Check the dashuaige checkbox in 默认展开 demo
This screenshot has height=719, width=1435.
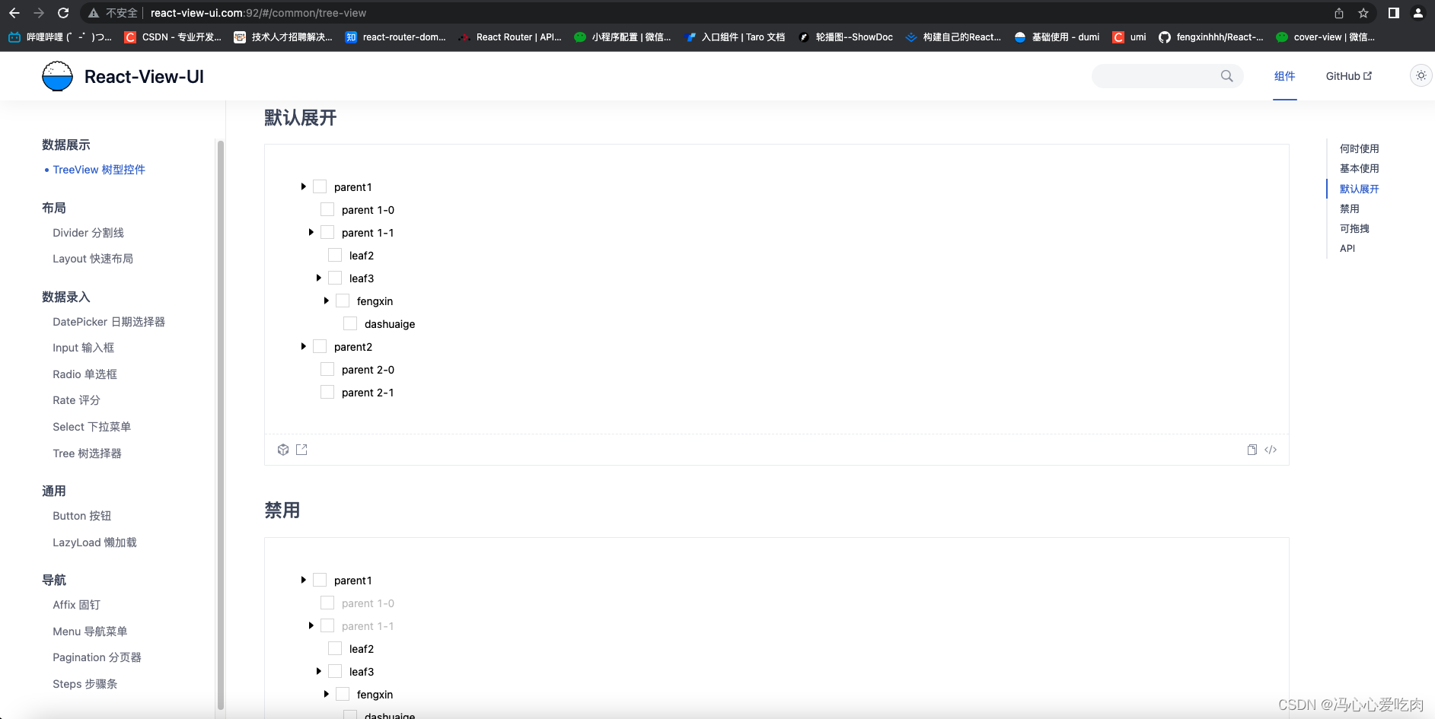point(350,323)
